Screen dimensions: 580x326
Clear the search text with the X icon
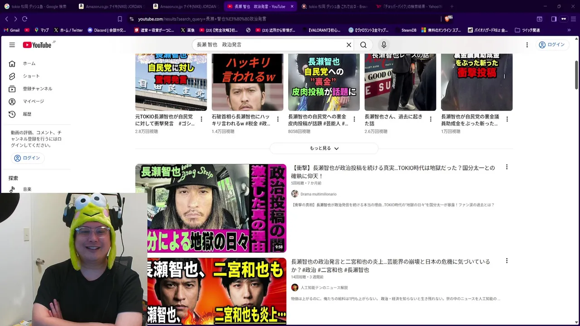[x=349, y=45]
